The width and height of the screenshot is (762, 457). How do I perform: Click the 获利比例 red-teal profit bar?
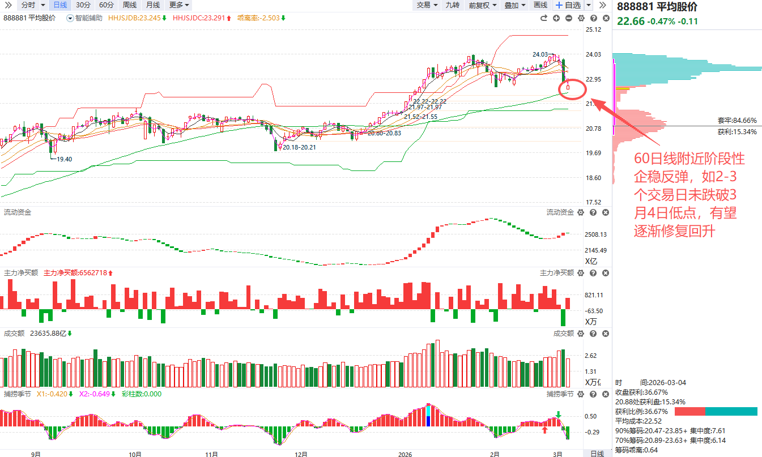tap(716, 411)
